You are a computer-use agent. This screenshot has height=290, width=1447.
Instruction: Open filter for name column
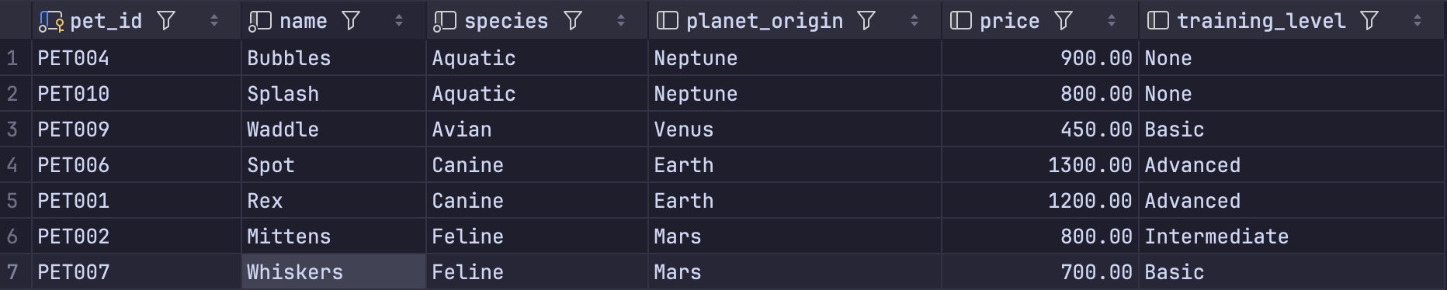pos(351,21)
